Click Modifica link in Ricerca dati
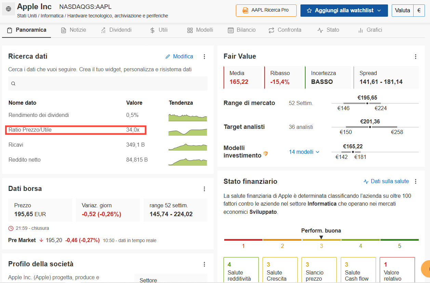 179,57
